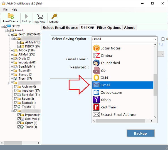Switch to the Select Email Source tab
This screenshot has height=150, width=168.
click(60, 28)
